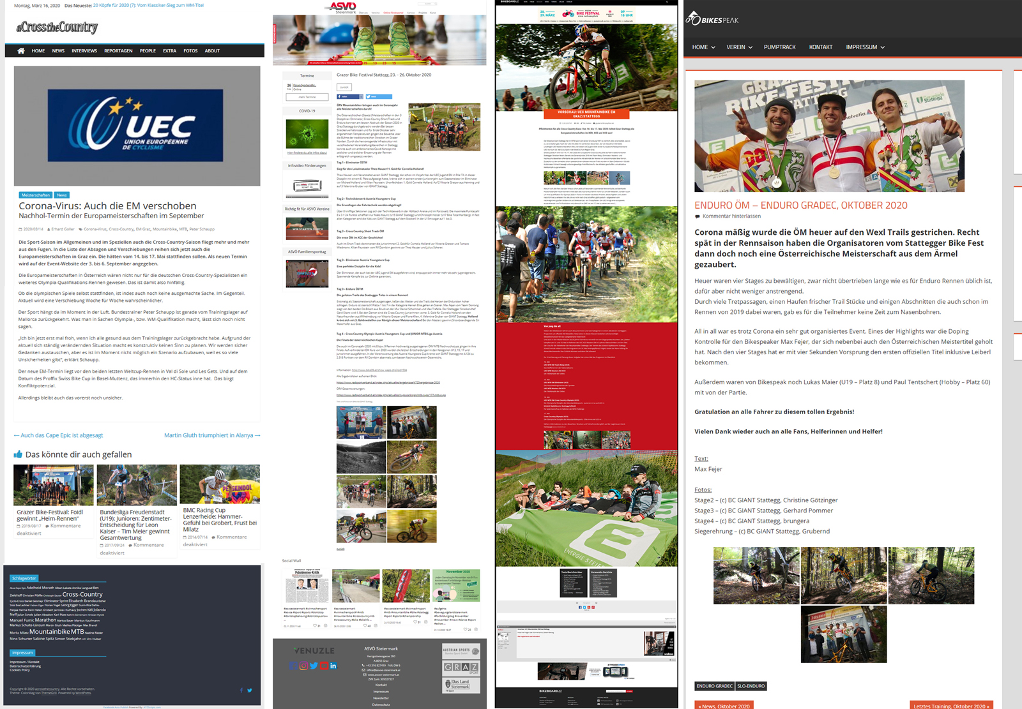Open the IMPRESSUM dropdown in Bikespeak nav
Screen dimensions: 1022x709
[865, 47]
